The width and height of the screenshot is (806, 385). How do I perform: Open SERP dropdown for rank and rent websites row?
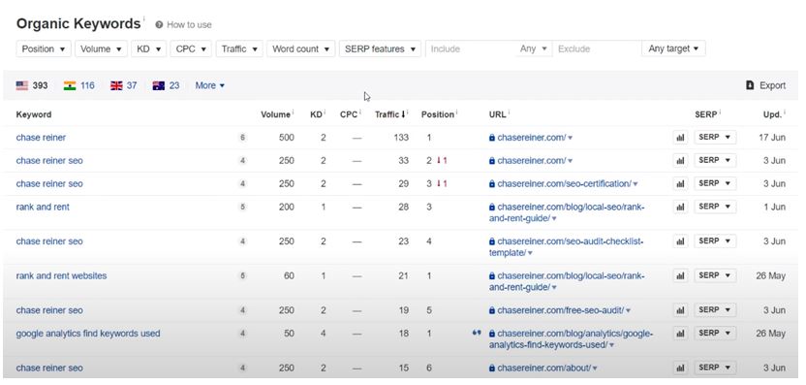[x=715, y=275]
